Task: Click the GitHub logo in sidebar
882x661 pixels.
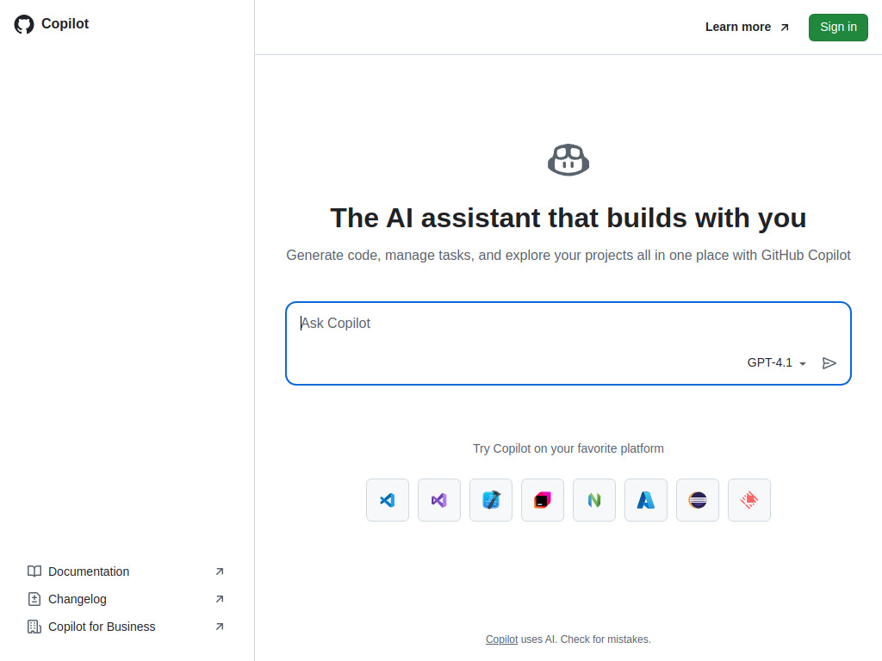Action: pos(24,24)
